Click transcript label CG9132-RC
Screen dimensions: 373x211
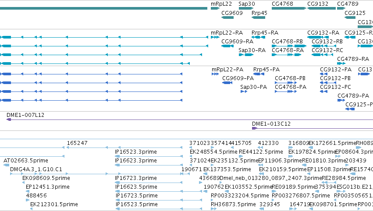(x=327, y=50)
